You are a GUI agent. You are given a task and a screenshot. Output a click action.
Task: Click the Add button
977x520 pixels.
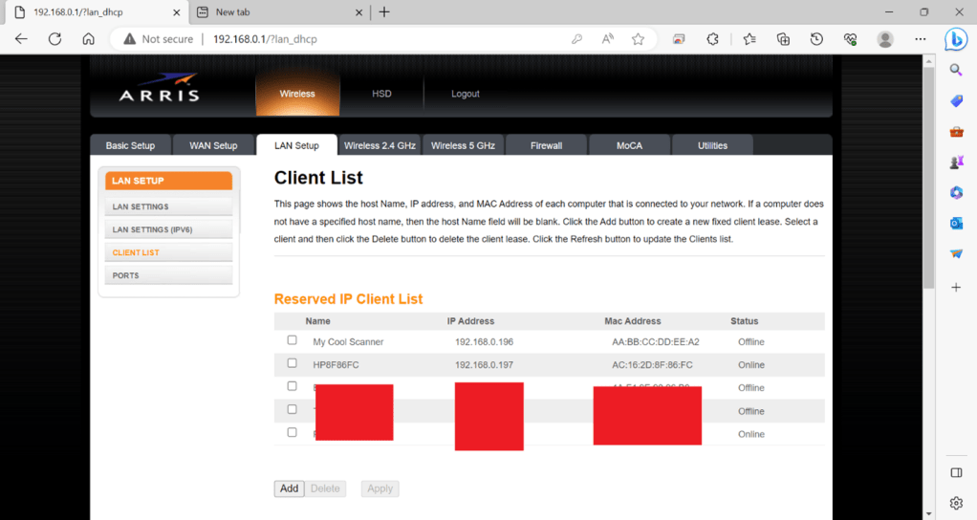[289, 488]
